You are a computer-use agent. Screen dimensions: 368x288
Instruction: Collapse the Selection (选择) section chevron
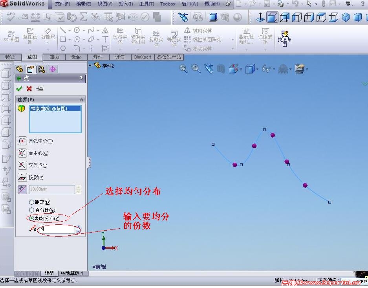(81, 100)
